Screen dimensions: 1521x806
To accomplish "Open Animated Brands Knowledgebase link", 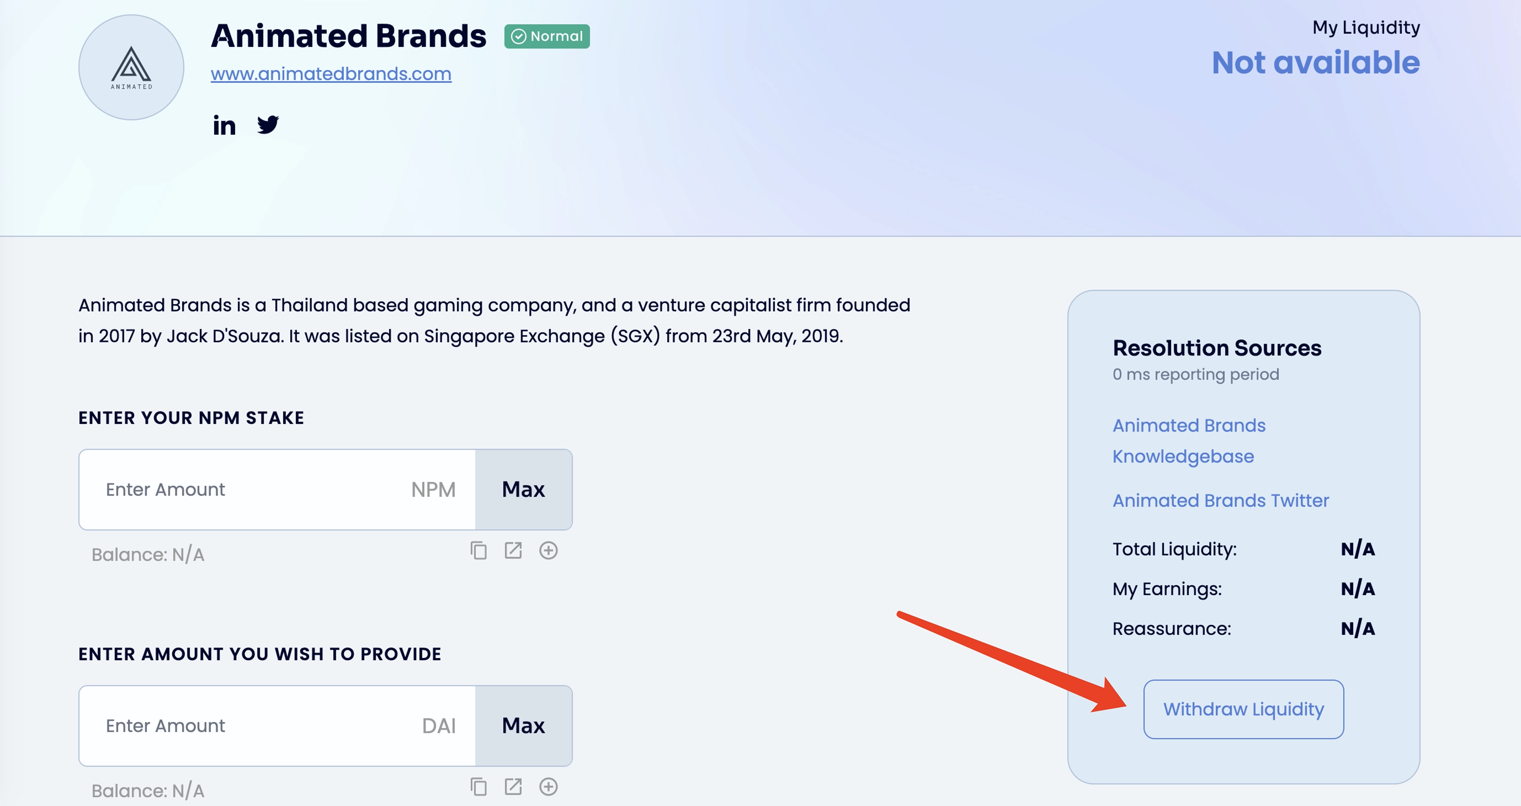I will (1189, 441).
